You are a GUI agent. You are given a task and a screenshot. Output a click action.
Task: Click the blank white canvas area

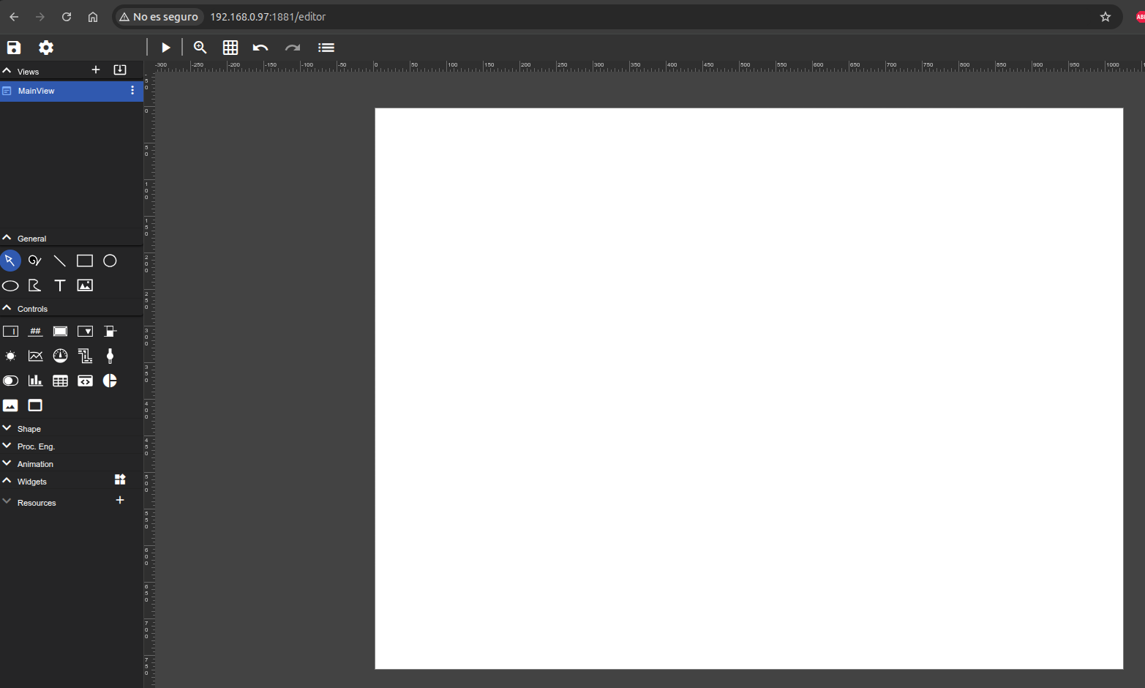(x=748, y=388)
